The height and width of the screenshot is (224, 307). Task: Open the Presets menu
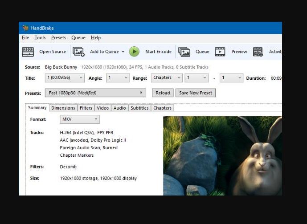point(58,38)
